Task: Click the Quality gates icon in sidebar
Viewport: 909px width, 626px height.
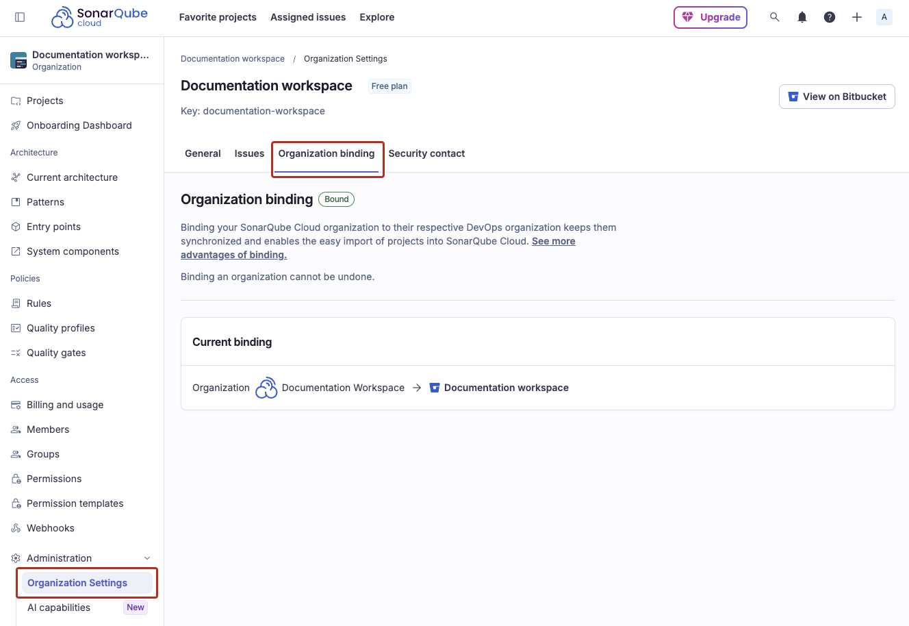Action: tap(16, 353)
